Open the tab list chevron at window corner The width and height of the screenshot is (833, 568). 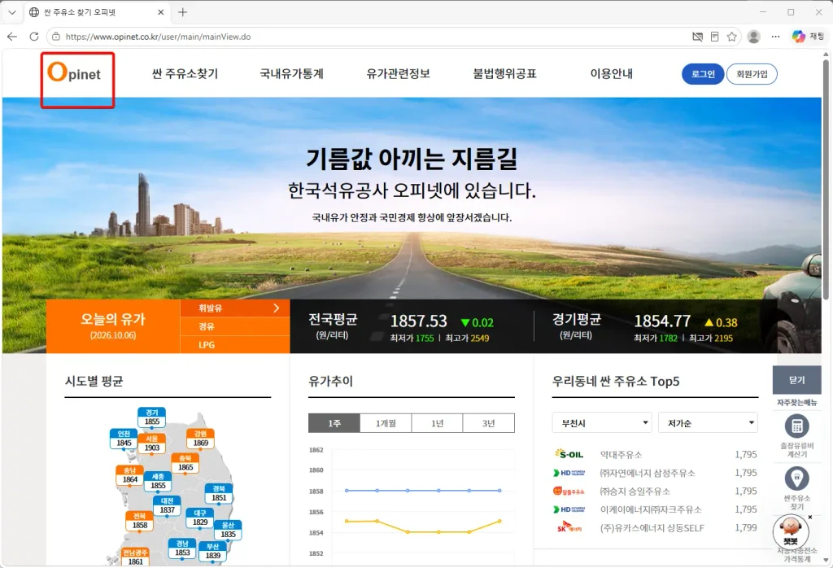pyautogui.click(x=12, y=12)
